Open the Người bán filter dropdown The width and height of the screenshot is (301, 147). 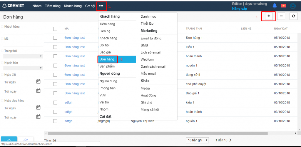click(x=23, y=68)
